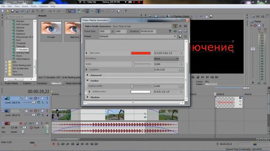Click the What's This help icon in toolbar
The width and height of the screenshot is (270, 151).
coord(125,11)
